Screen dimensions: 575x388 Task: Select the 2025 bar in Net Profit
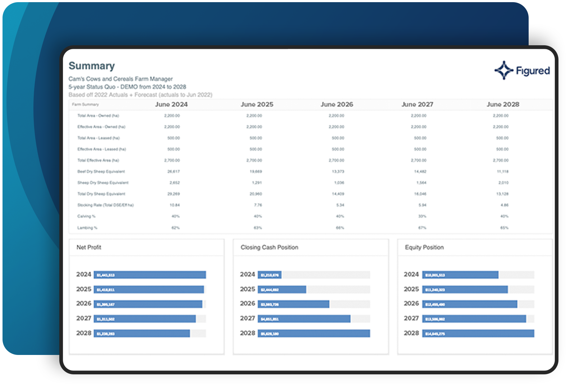click(149, 290)
